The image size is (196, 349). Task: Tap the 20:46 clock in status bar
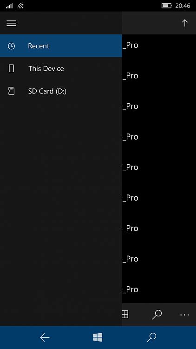point(183,6)
